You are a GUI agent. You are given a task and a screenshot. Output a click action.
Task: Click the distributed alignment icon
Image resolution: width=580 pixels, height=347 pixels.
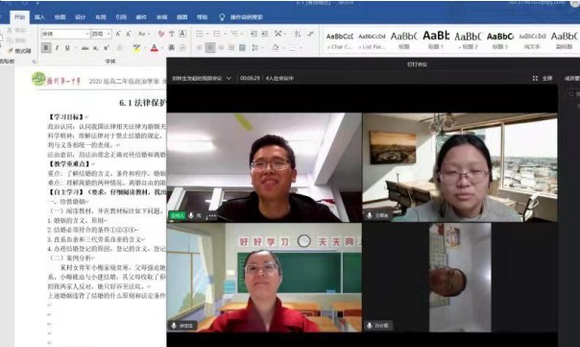pyautogui.click(x=242, y=48)
